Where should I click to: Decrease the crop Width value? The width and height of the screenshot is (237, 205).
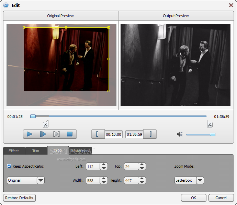tap(104, 182)
